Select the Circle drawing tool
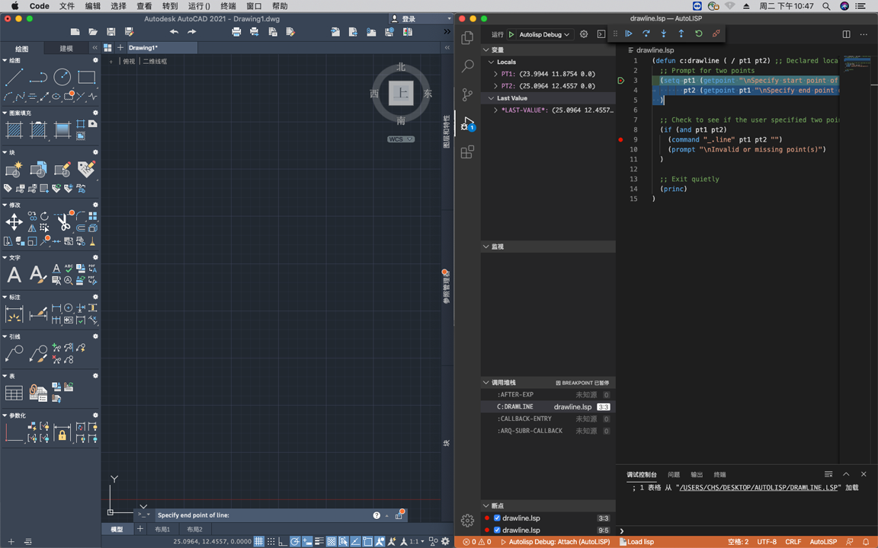Image resolution: width=878 pixels, height=548 pixels. point(62,78)
